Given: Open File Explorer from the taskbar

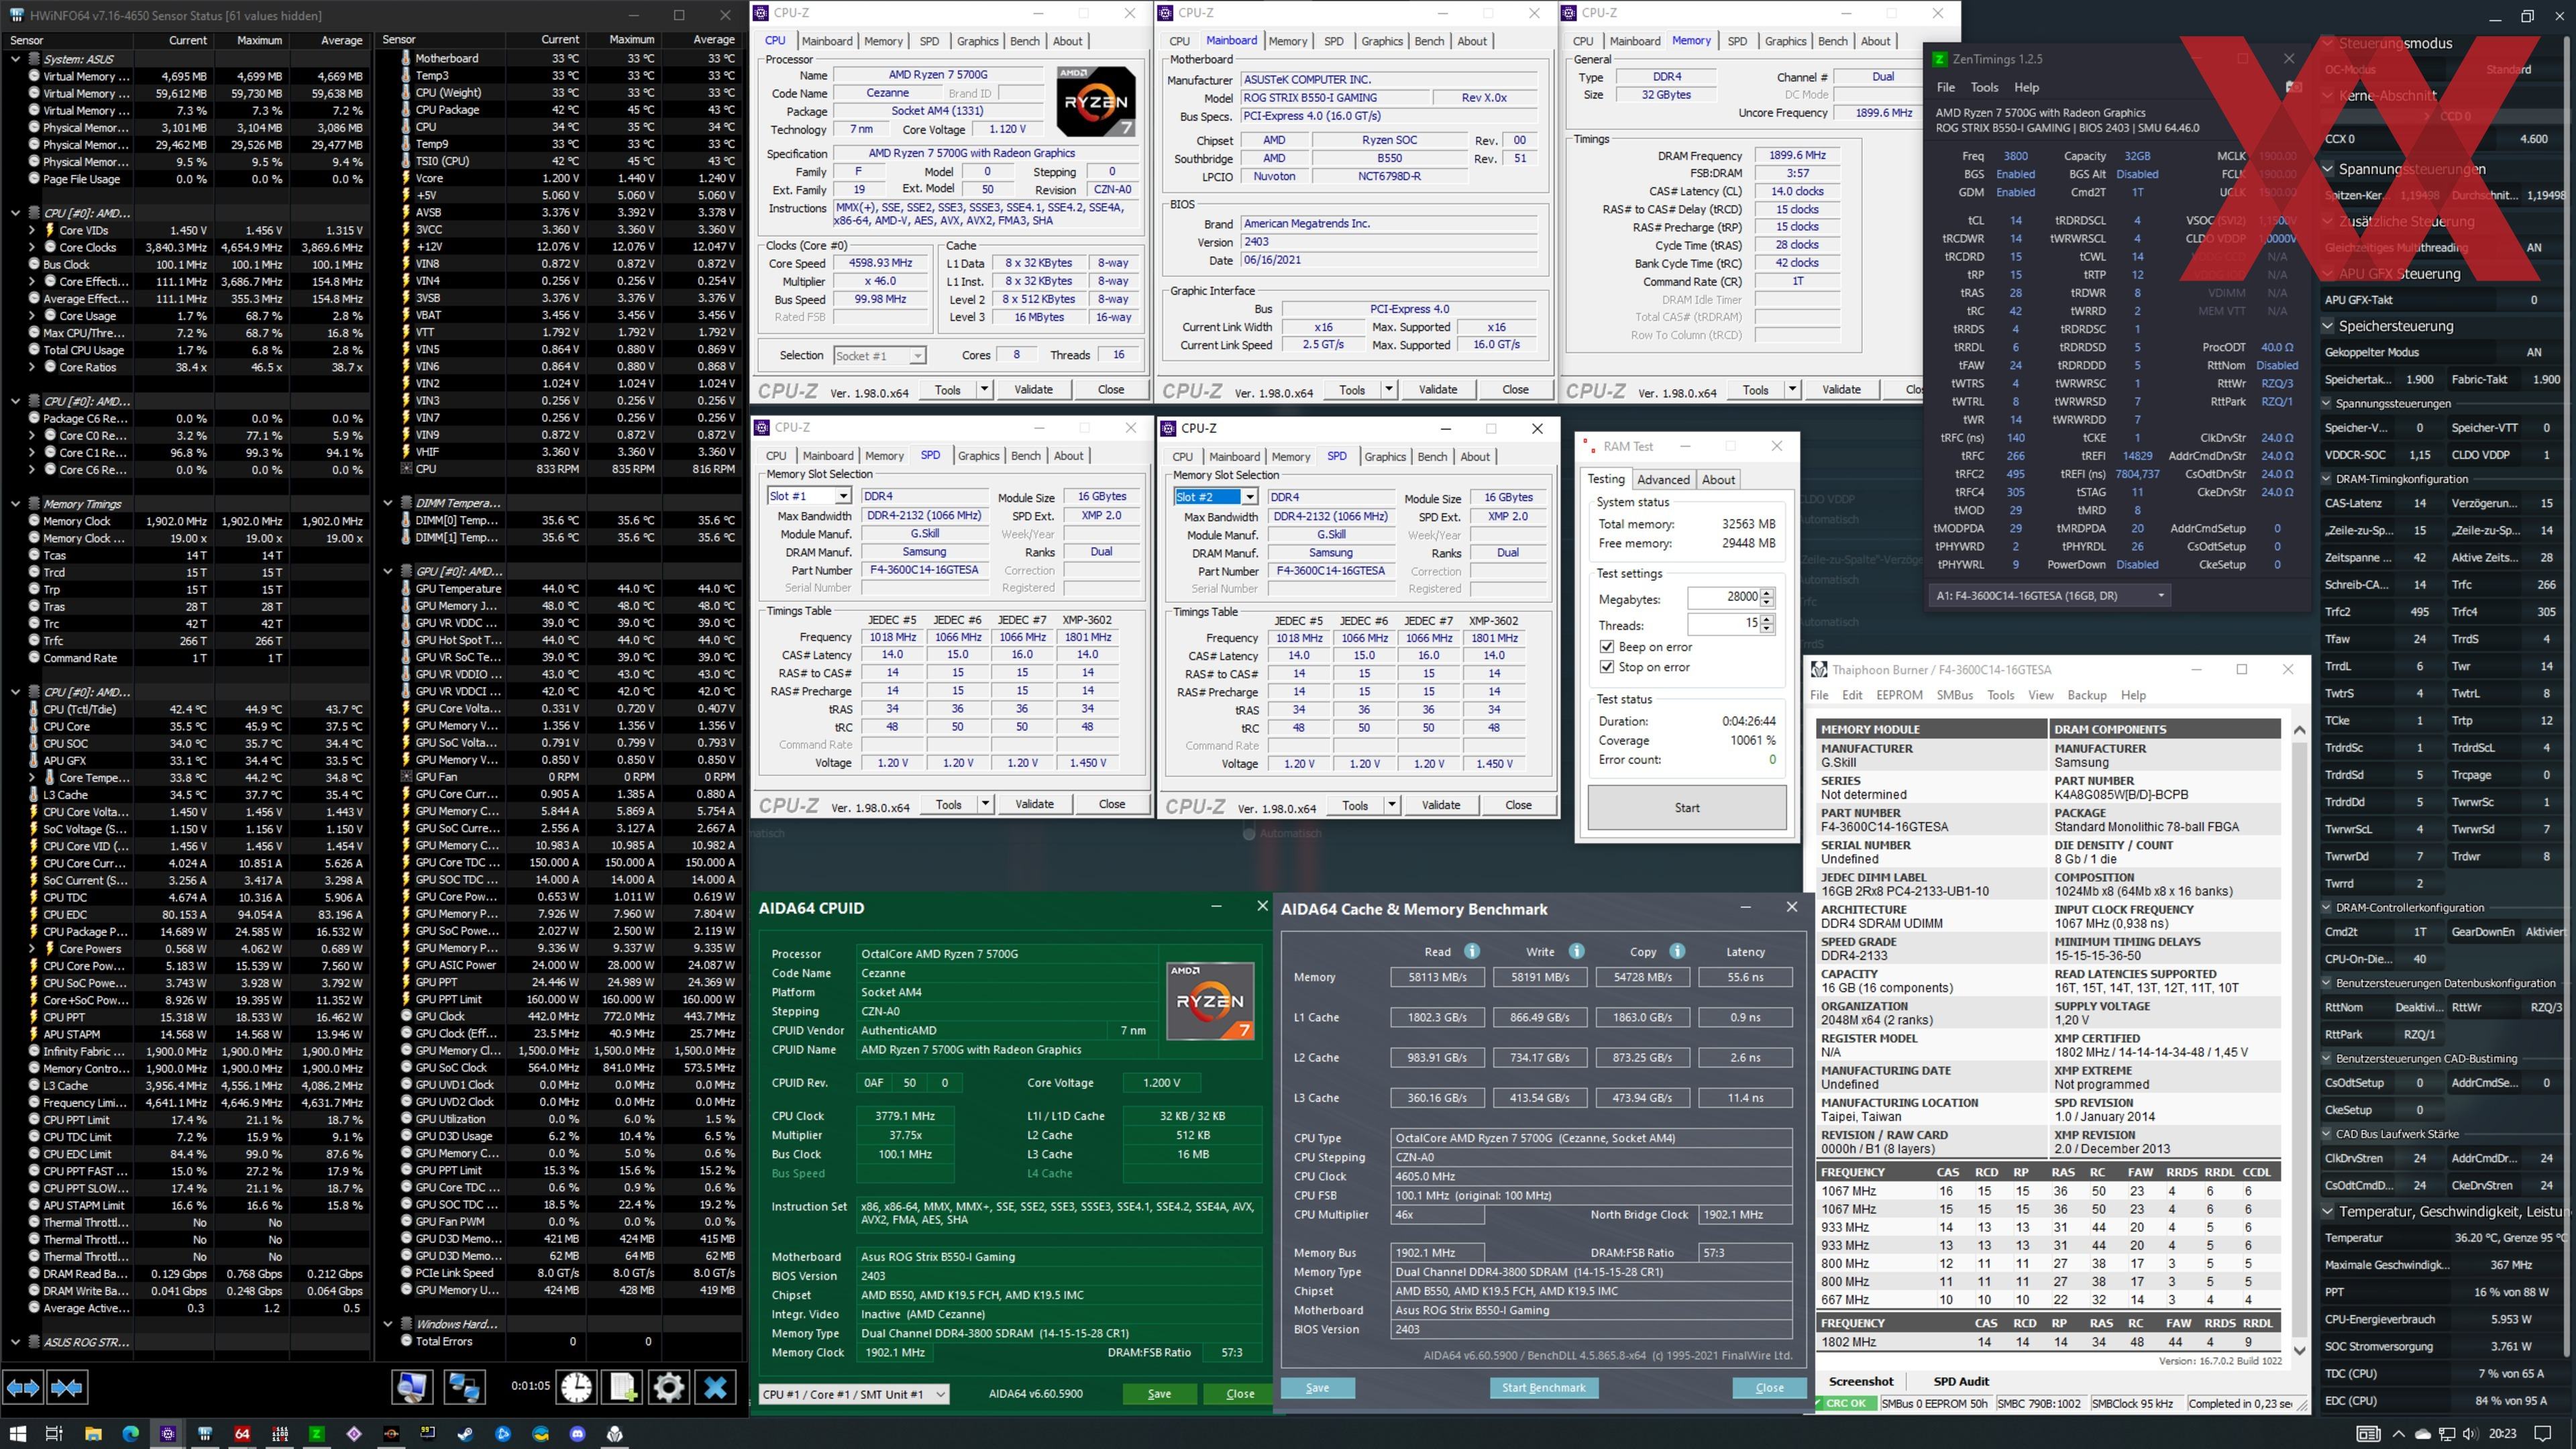Looking at the screenshot, I should pos(92,1433).
